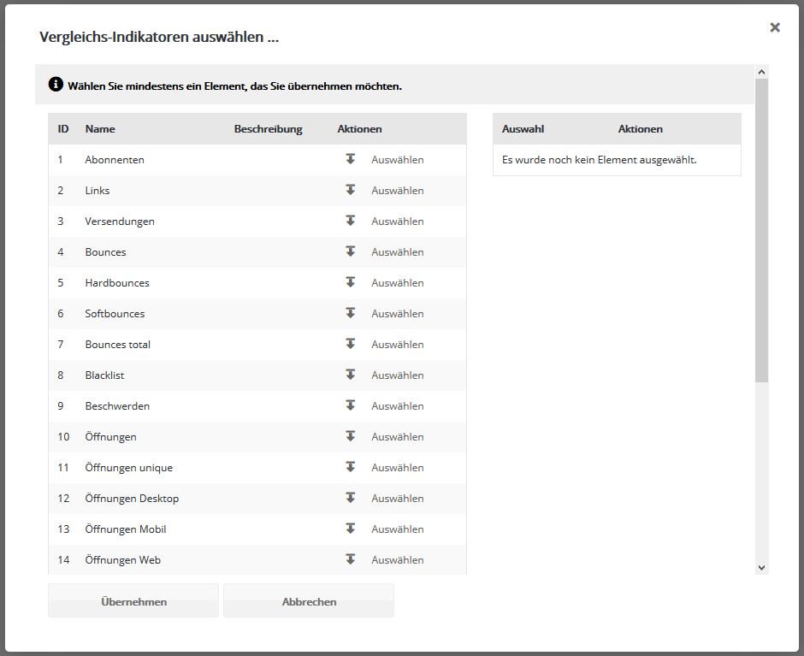Click the select arrow icon for Abonnenten
Viewport: 804px width, 656px height.
click(350, 159)
